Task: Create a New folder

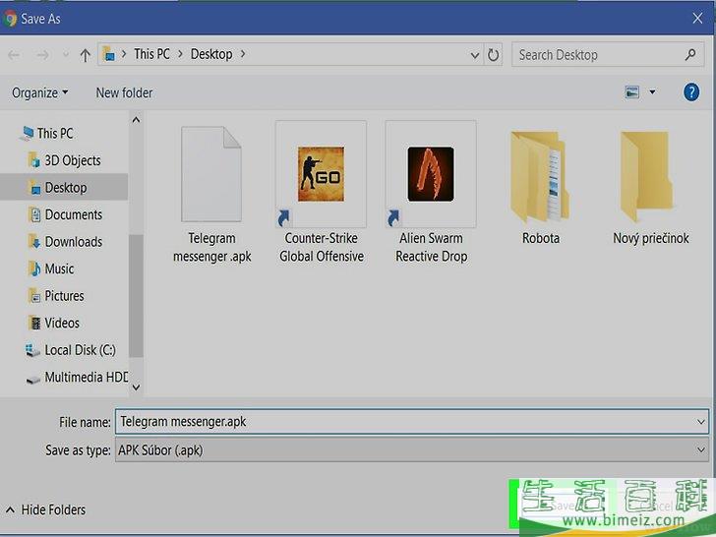Action: pyautogui.click(x=124, y=92)
